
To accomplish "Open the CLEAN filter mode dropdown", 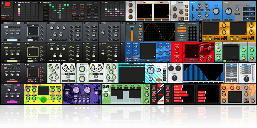I will pyautogui.click(x=64, y=40).
